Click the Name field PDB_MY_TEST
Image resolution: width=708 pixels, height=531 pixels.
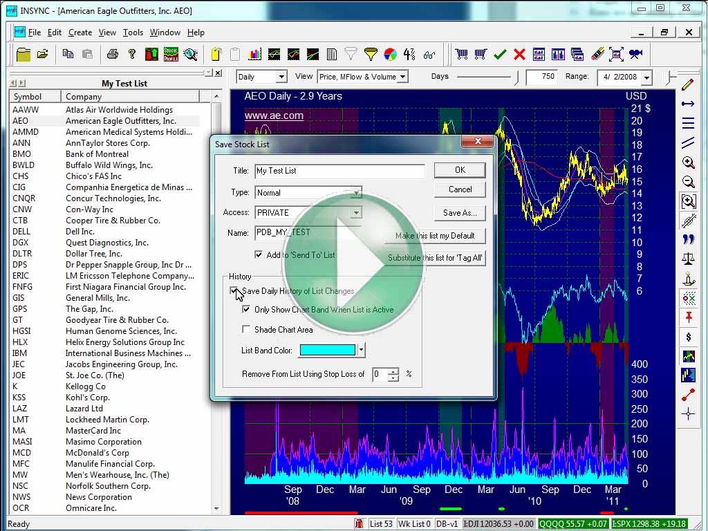pos(308,232)
